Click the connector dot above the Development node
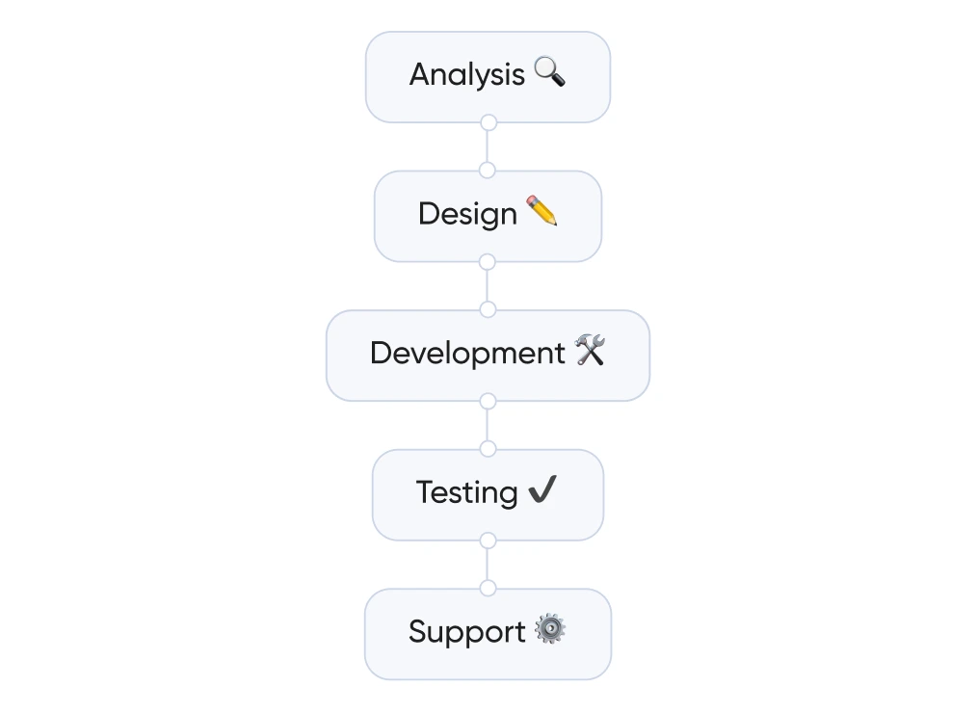The height and width of the screenshot is (713, 977). [x=488, y=309]
